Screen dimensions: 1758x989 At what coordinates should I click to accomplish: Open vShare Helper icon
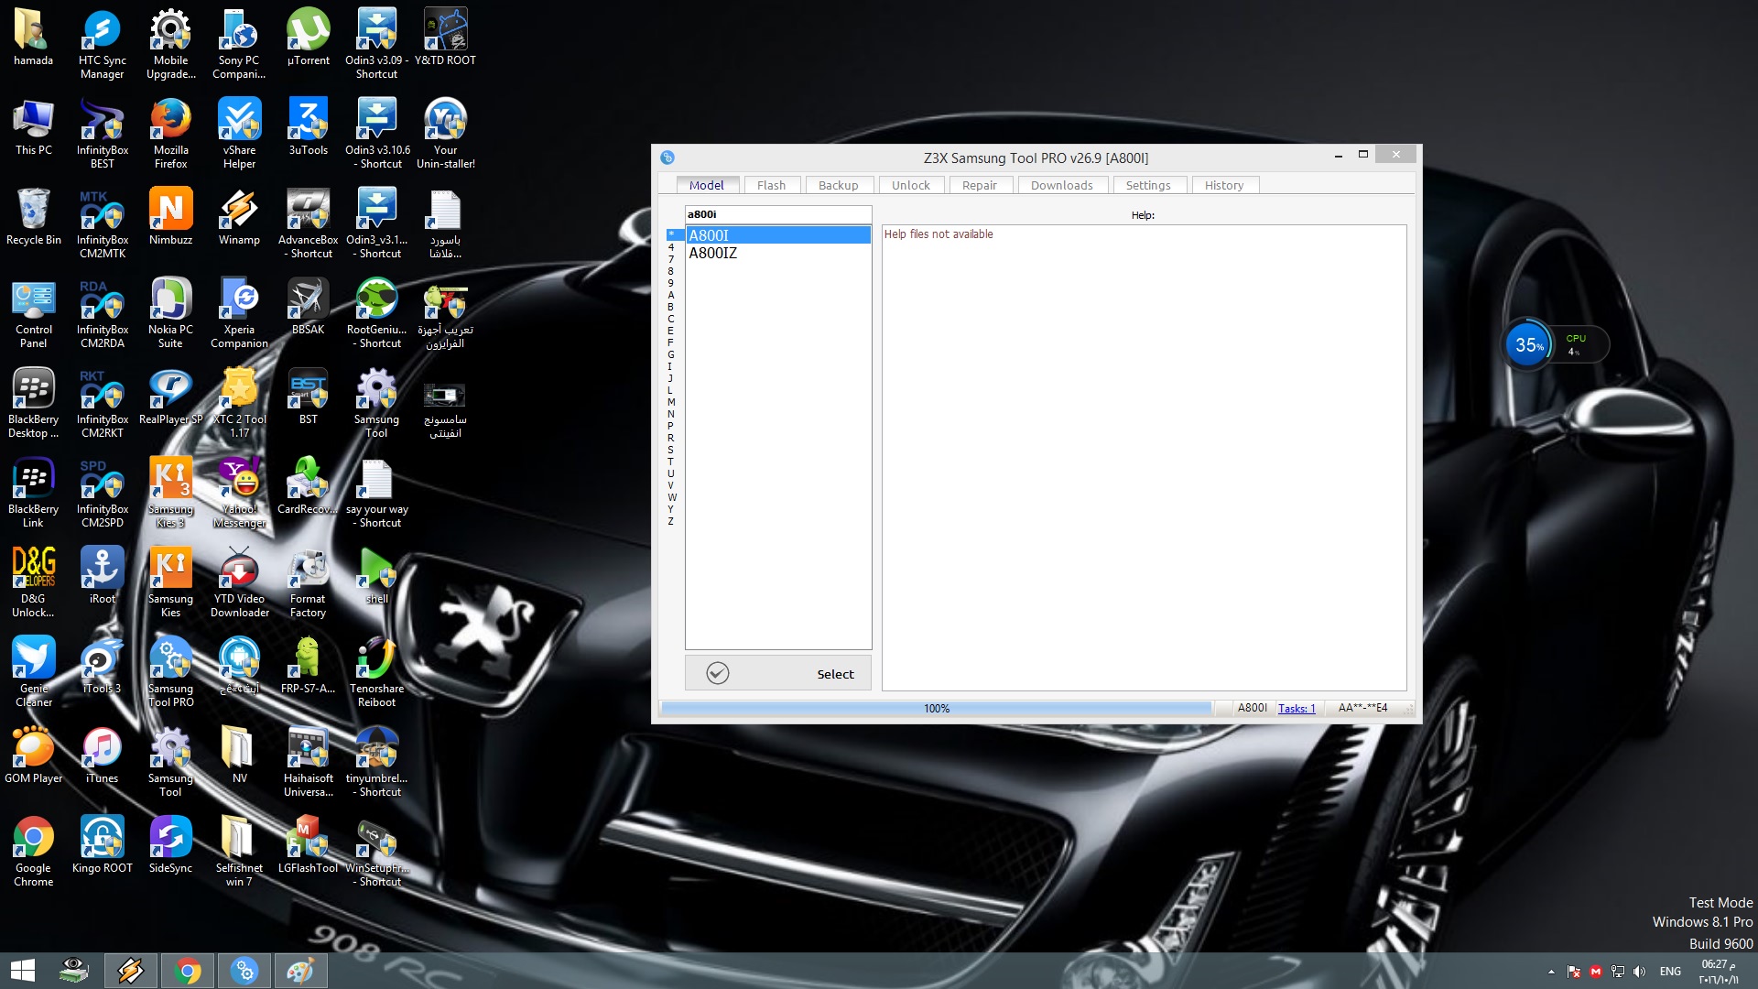[239, 134]
